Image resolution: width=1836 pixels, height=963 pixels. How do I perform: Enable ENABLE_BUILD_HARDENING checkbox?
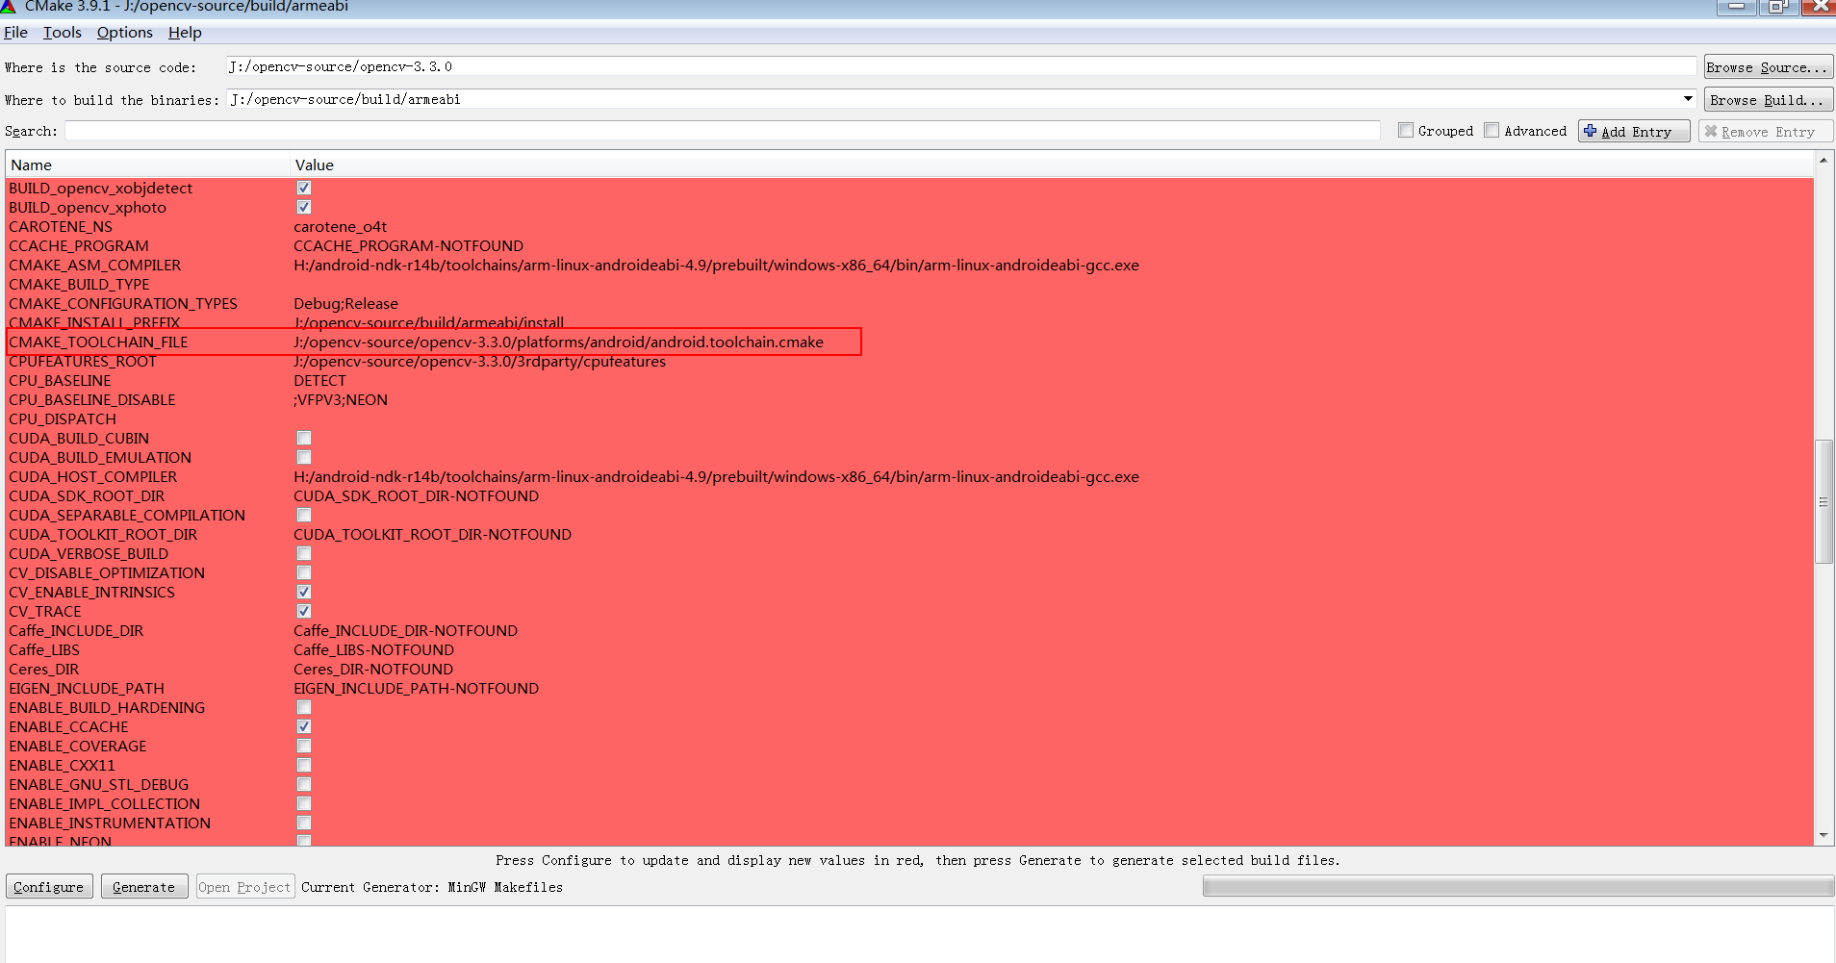tap(304, 707)
